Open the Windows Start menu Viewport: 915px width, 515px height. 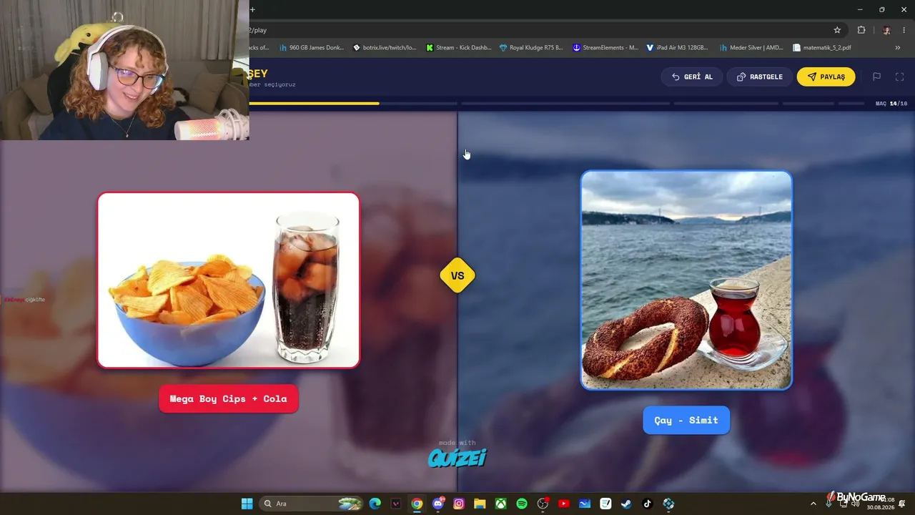(x=247, y=504)
